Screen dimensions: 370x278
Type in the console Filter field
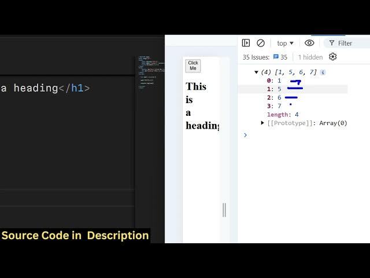coord(350,43)
